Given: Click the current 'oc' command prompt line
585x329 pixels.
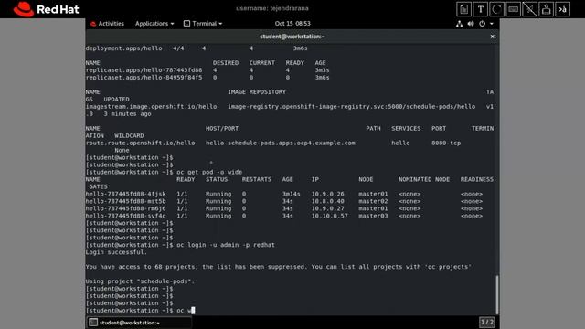Looking at the screenshot, I should 140,311.
